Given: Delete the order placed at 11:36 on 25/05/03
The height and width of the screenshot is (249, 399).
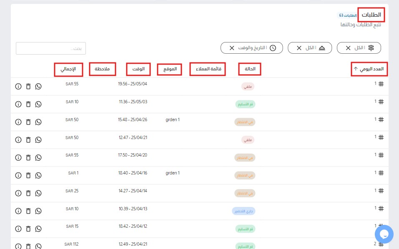Looking at the screenshot, I should [x=28, y=104].
